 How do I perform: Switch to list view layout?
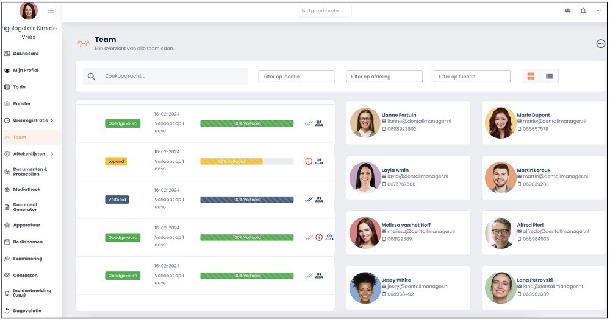[x=549, y=76]
